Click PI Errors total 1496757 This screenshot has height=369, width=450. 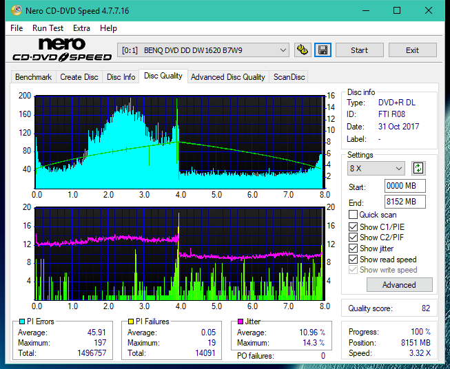point(92,353)
